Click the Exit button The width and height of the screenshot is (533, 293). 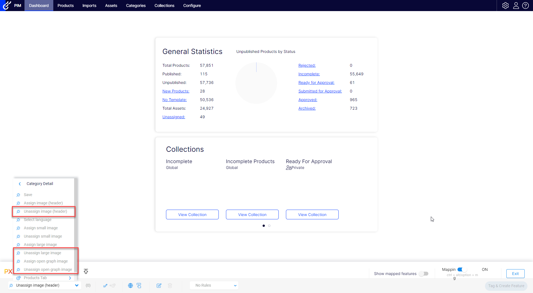pyautogui.click(x=516, y=274)
